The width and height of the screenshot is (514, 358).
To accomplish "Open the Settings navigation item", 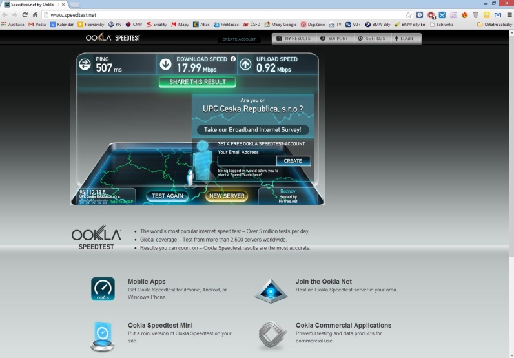I will click(x=371, y=39).
